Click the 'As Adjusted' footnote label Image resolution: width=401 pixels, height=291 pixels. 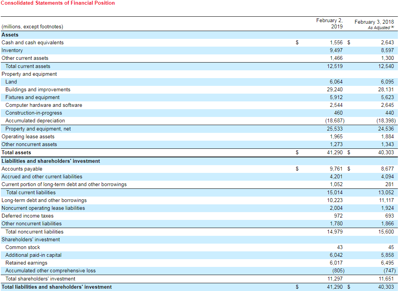pos(381,28)
